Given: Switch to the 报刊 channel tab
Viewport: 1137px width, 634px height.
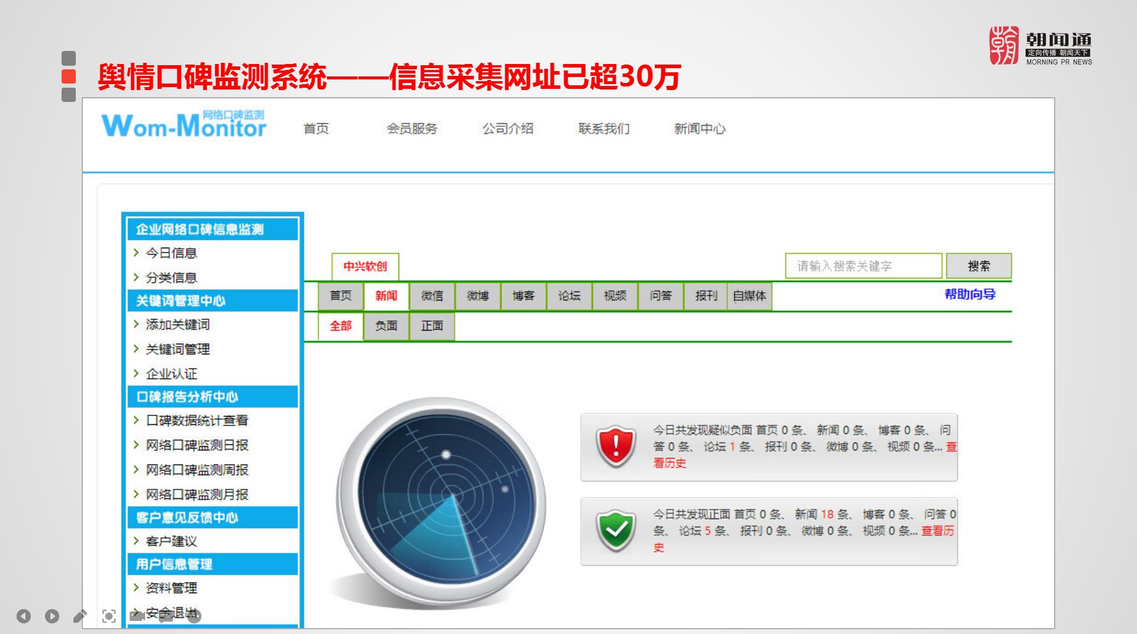Looking at the screenshot, I should [706, 296].
